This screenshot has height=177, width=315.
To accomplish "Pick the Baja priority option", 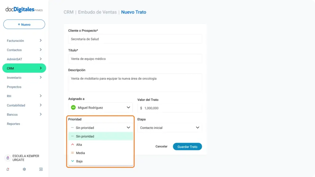I will point(101,161).
